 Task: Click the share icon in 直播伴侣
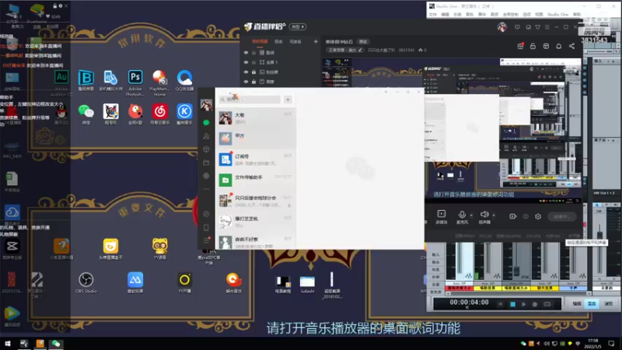pos(571,46)
